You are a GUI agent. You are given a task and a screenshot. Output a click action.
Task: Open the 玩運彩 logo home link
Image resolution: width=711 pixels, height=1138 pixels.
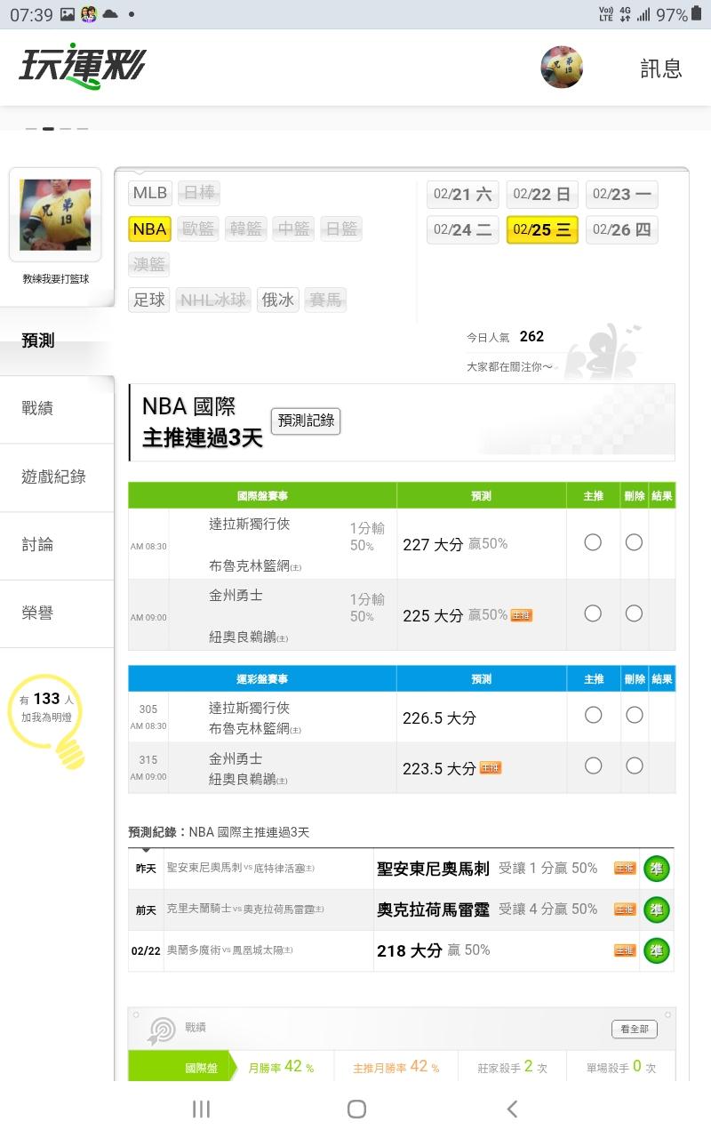tap(82, 67)
